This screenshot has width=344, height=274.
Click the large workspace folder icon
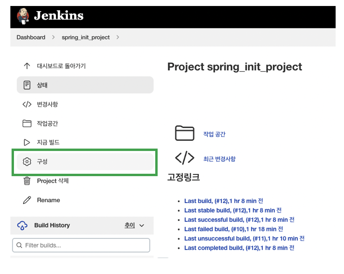point(184,133)
